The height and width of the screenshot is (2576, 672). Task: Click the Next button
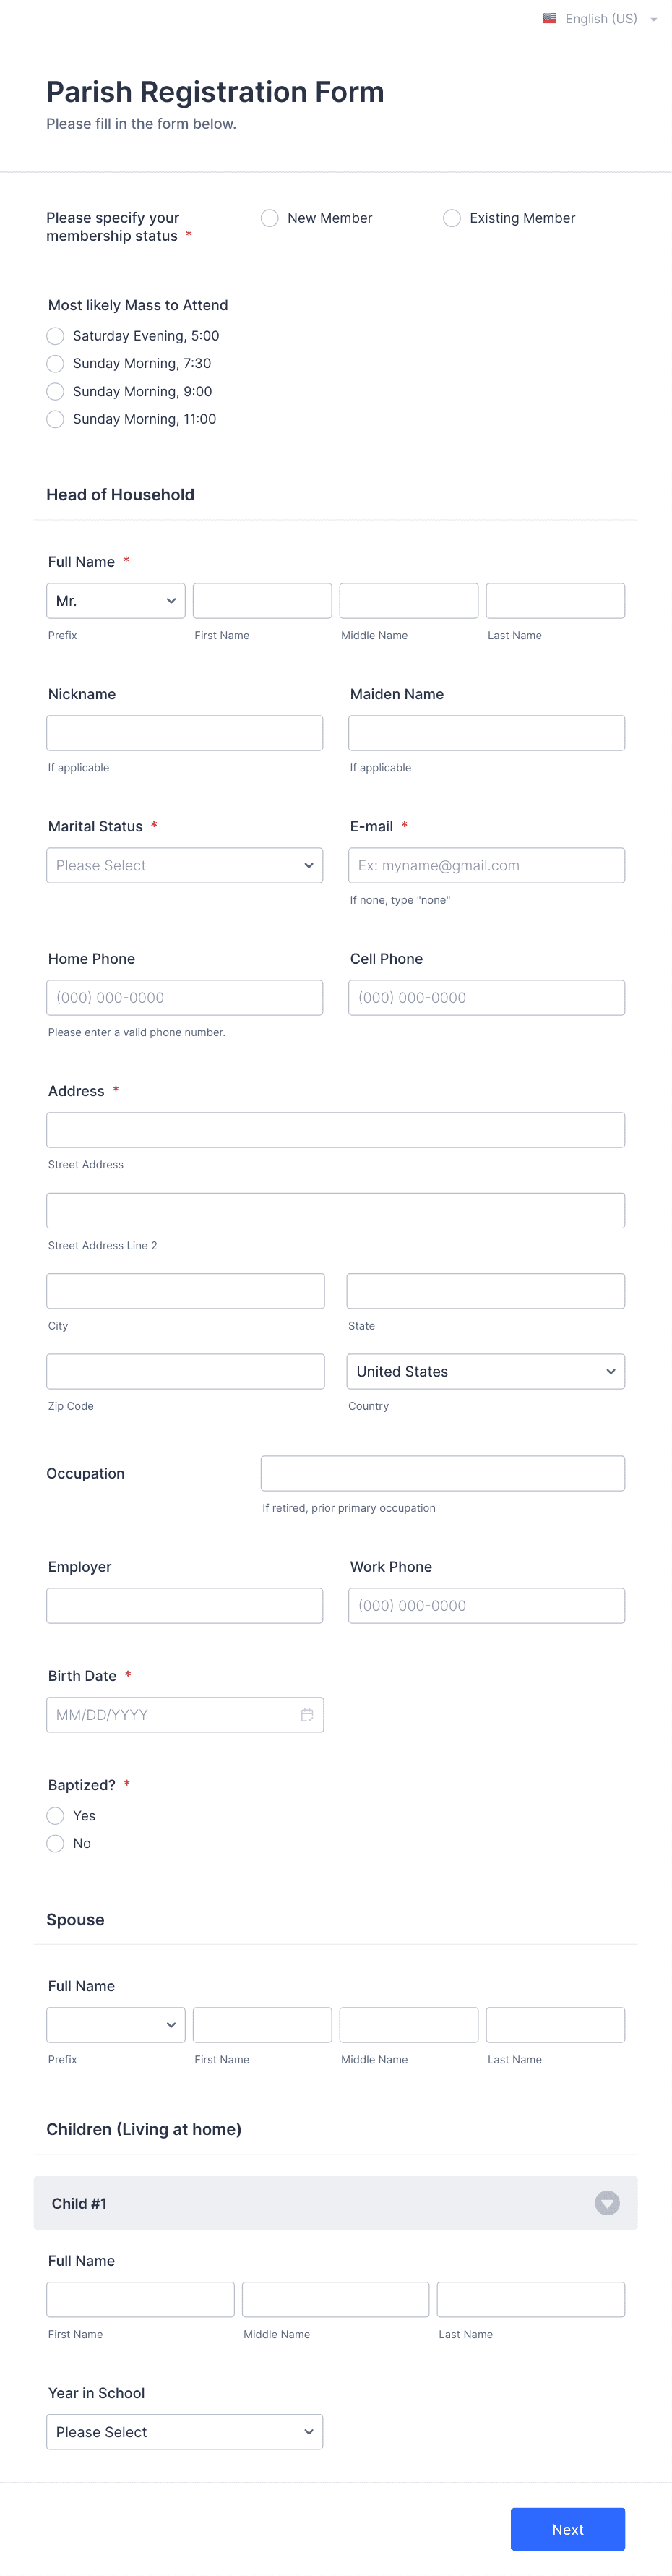567,2529
